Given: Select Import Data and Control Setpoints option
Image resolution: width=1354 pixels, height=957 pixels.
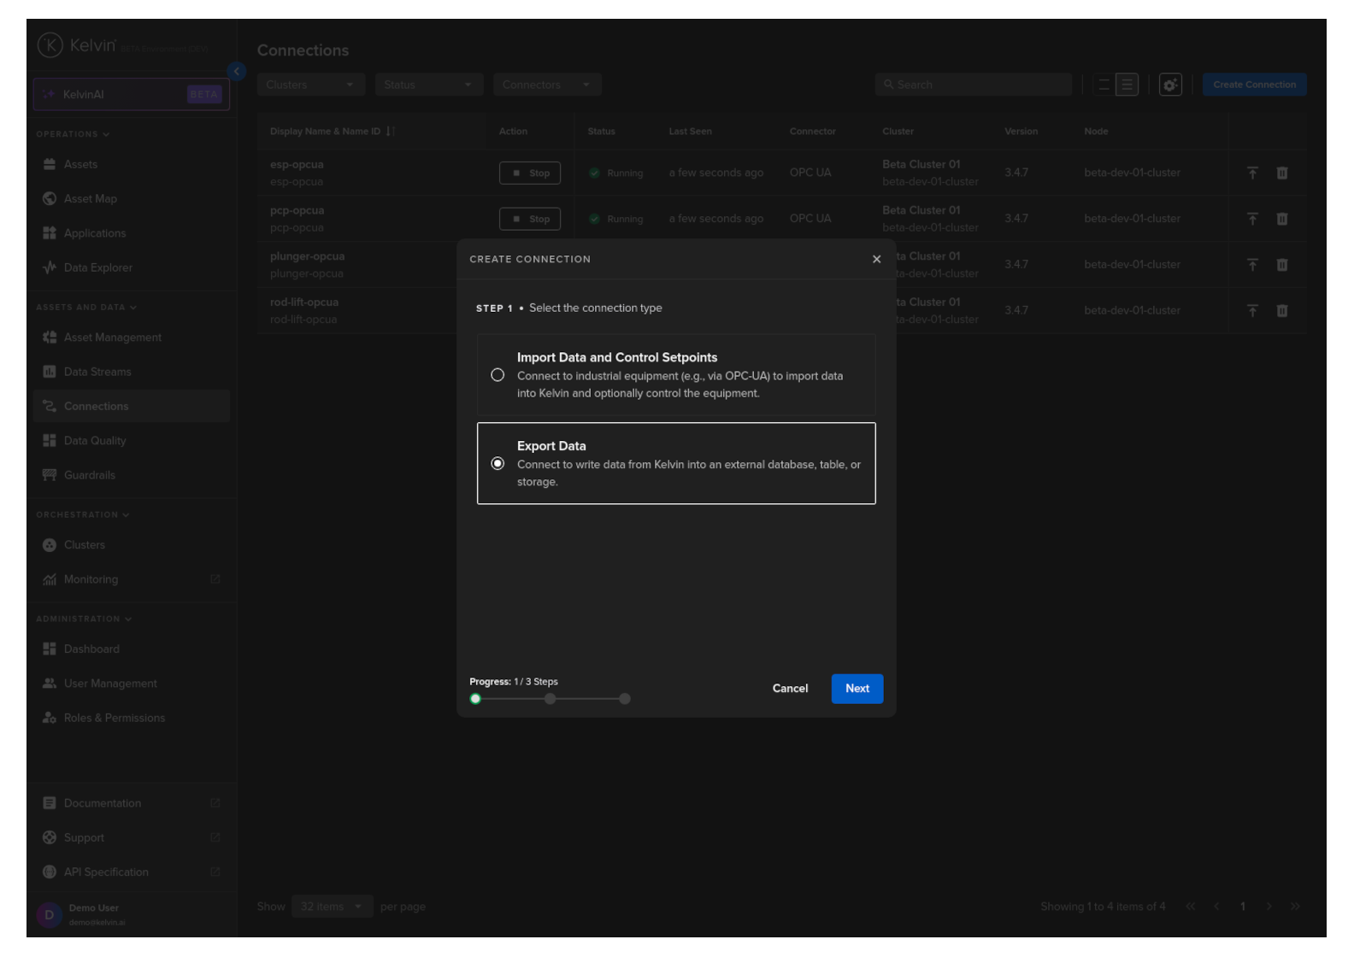Looking at the screenshot, I should 497,375.
